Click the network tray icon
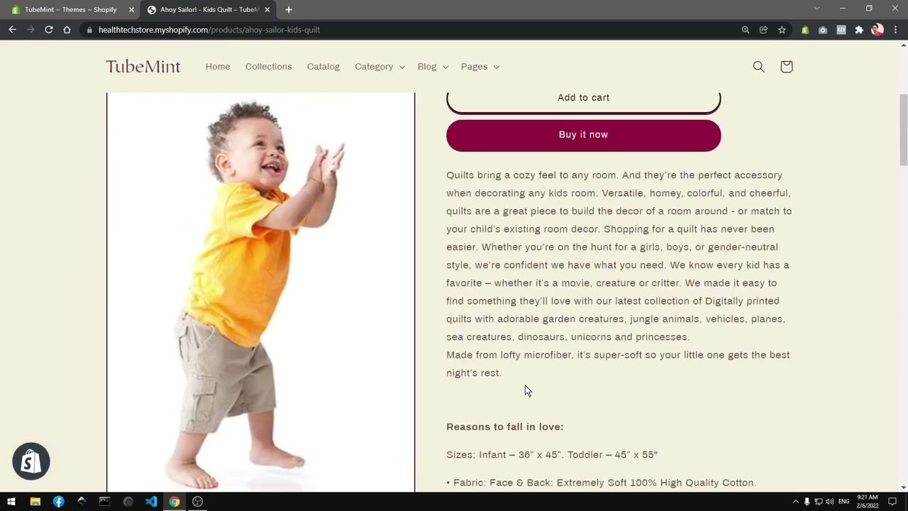This screenshot has width=908, height=511. (818, 502)
